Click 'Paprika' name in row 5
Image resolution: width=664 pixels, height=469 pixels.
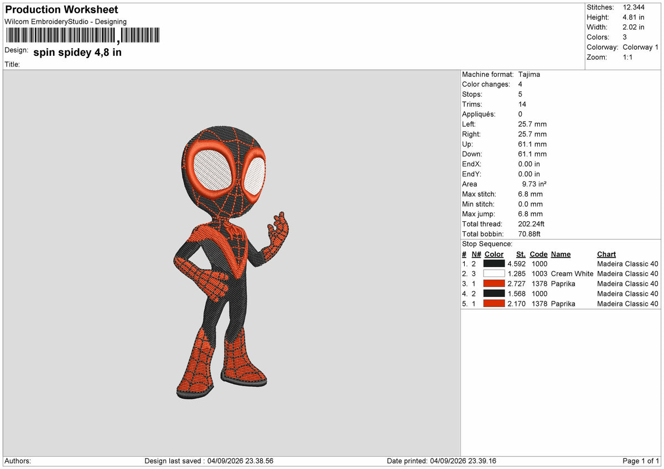[x=563, y=304]
